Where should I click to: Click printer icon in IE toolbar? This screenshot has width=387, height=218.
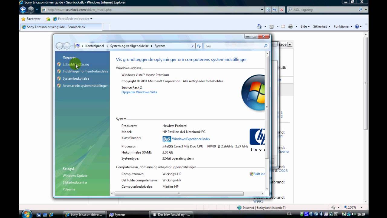click(291, 27)
